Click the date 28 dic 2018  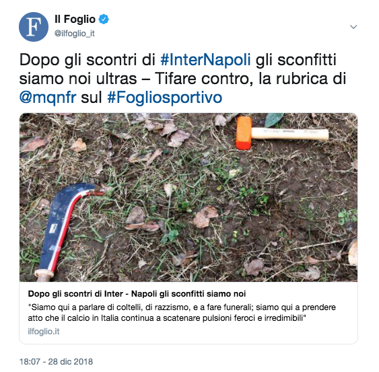[70, 362]
